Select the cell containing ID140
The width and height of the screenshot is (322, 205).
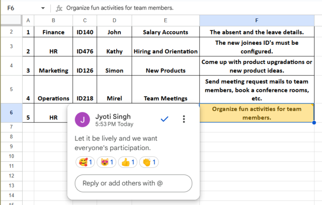point(85,32)
